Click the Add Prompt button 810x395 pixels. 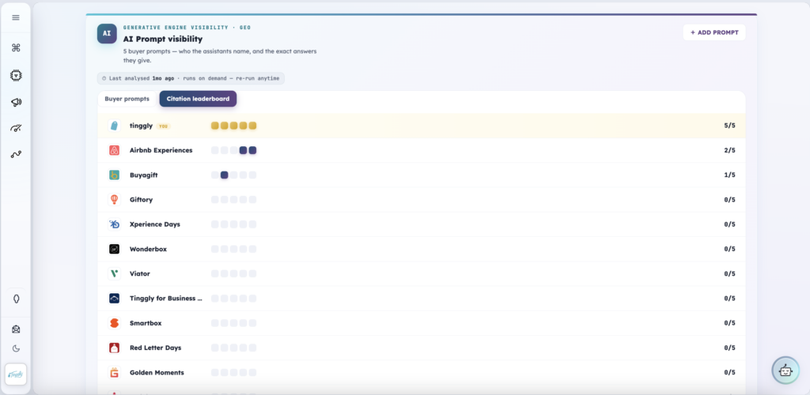pos(714,32)
